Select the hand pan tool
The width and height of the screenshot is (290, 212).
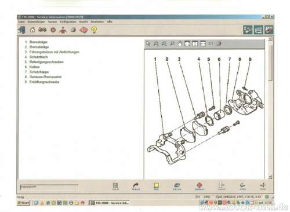180,43
